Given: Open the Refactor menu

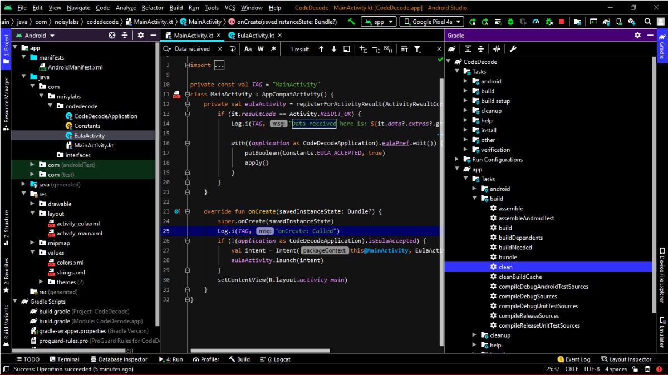Looking at the screenshot, I should pyautogui.click(x=153, y=8).
